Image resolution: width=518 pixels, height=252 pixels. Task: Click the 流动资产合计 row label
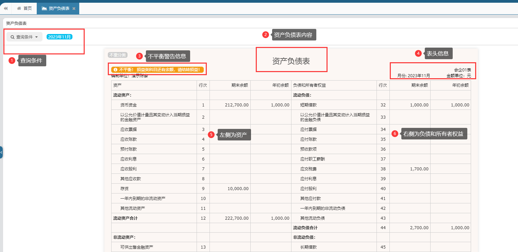pos(126,218)
